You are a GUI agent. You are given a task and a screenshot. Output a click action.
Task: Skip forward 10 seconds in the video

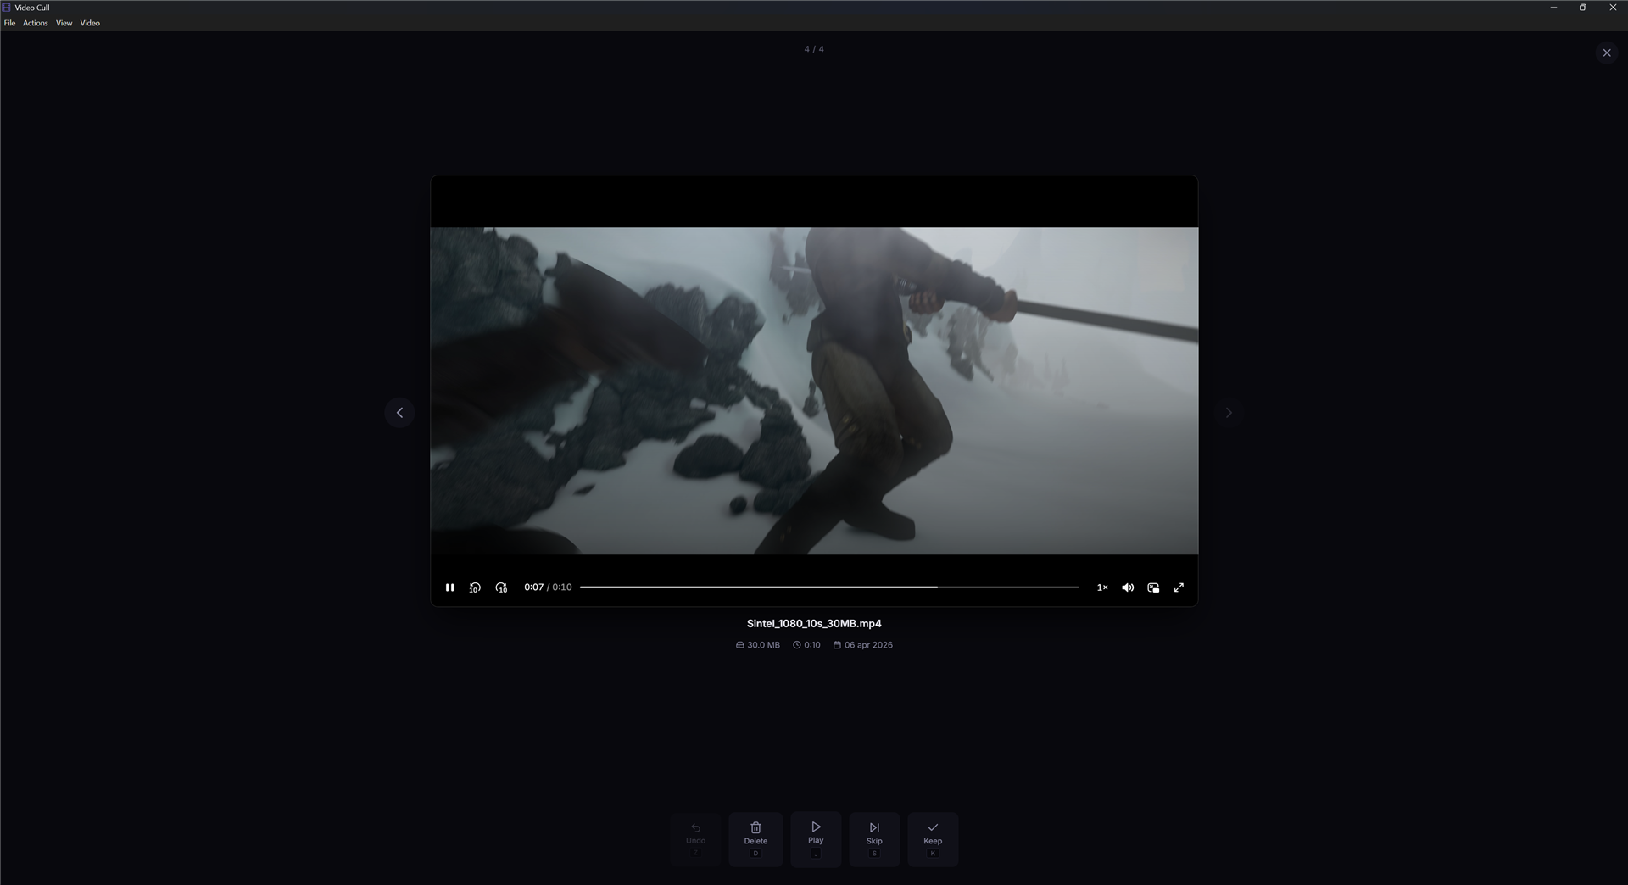tap(501, 587)
